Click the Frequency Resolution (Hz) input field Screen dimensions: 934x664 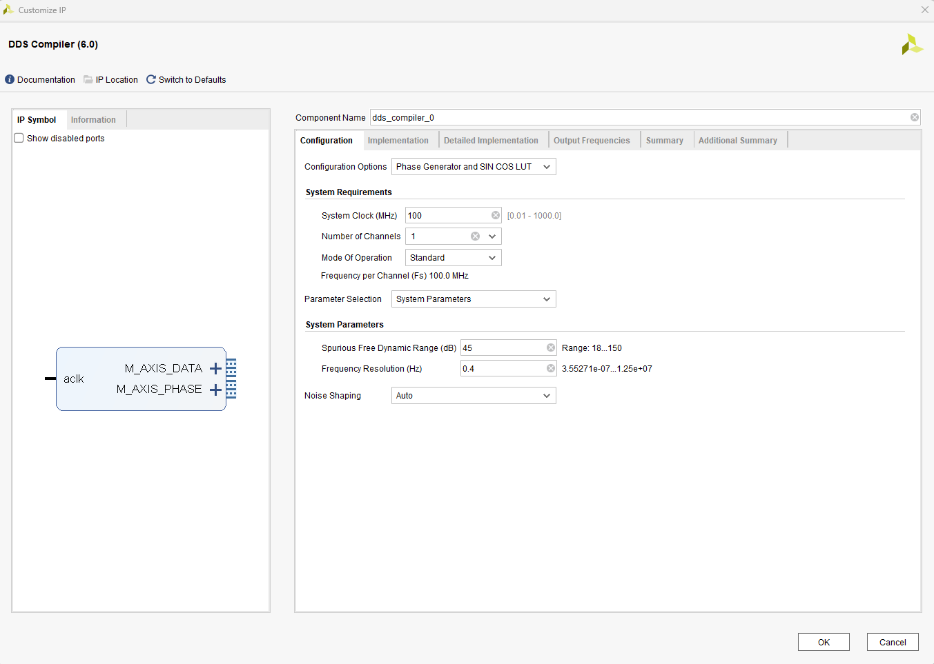point(508,368)
